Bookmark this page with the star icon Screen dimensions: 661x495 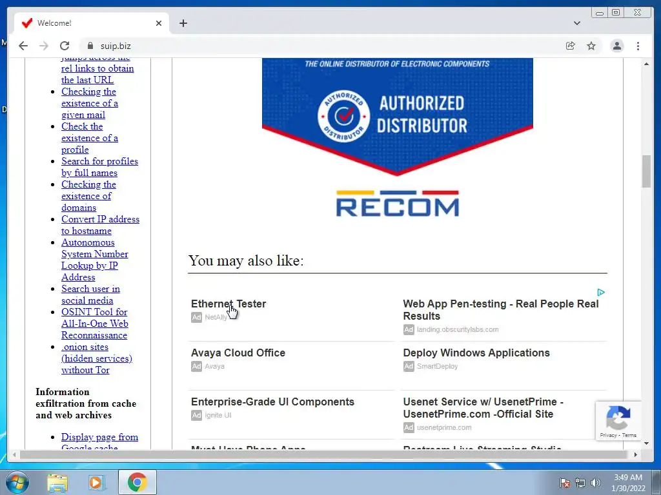click(x=591, y=46)
